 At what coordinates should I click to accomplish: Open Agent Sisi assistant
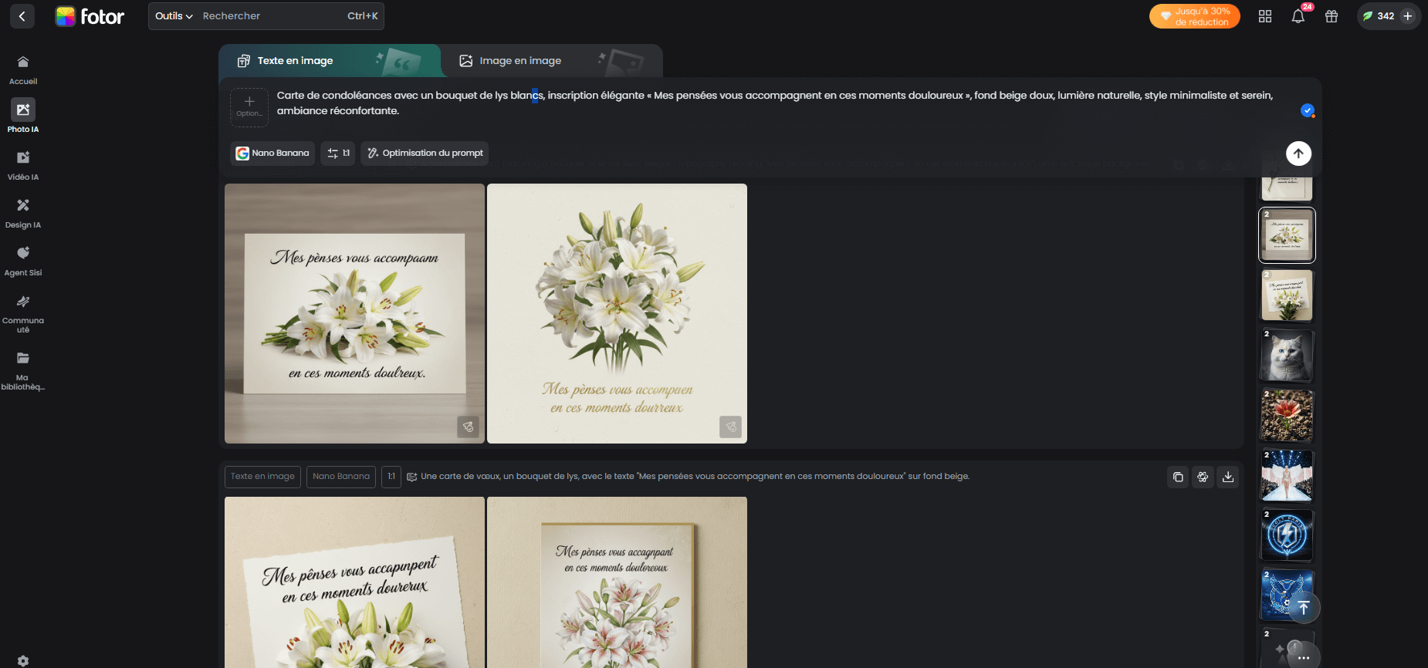point(23,259)
